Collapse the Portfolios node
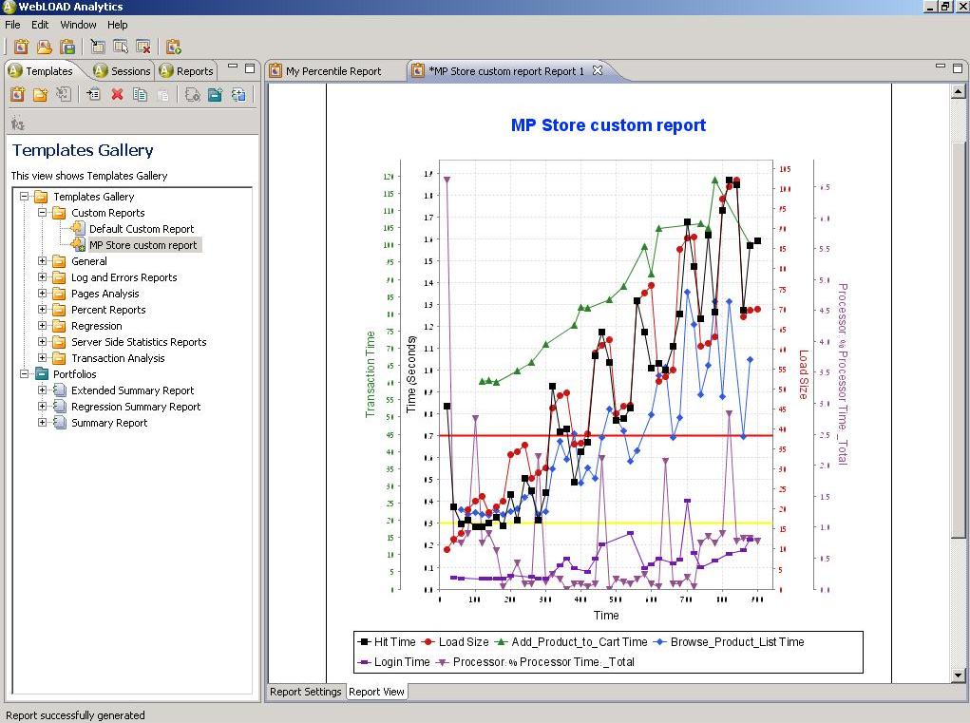Viewport: 970px width, 723px height. (x=24, y=373)
